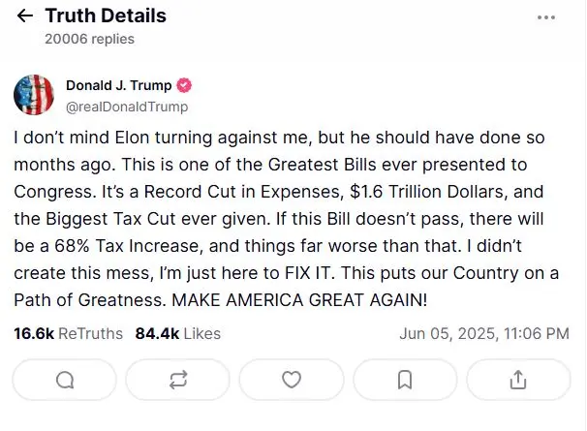The image size is (587, 431).
Task: Click the Jun 05, 2025 timestamp
Action: pos(483,333)
